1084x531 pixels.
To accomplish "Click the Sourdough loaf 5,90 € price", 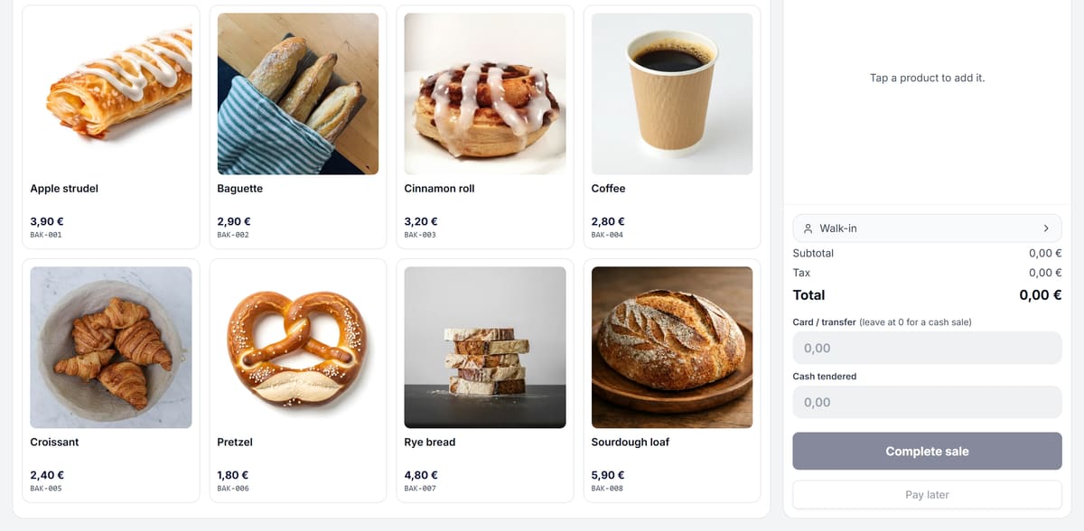I will 608,475.
